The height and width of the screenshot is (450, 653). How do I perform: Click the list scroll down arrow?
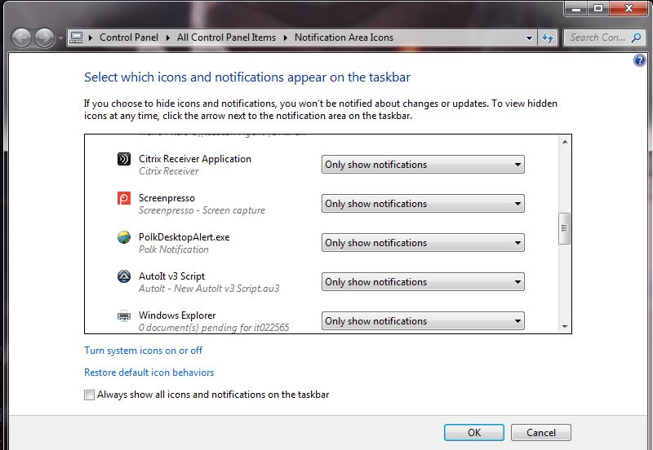pos(565,326)
